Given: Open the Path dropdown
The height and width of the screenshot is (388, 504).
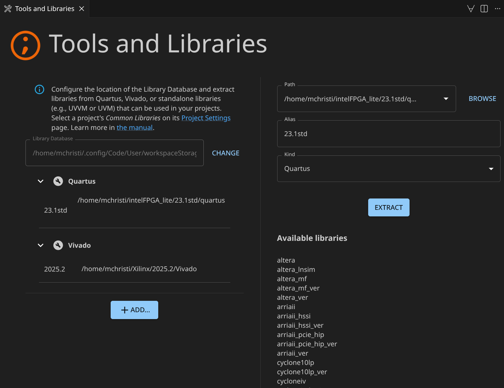Looking at the screenshot, I should (446, 99).
